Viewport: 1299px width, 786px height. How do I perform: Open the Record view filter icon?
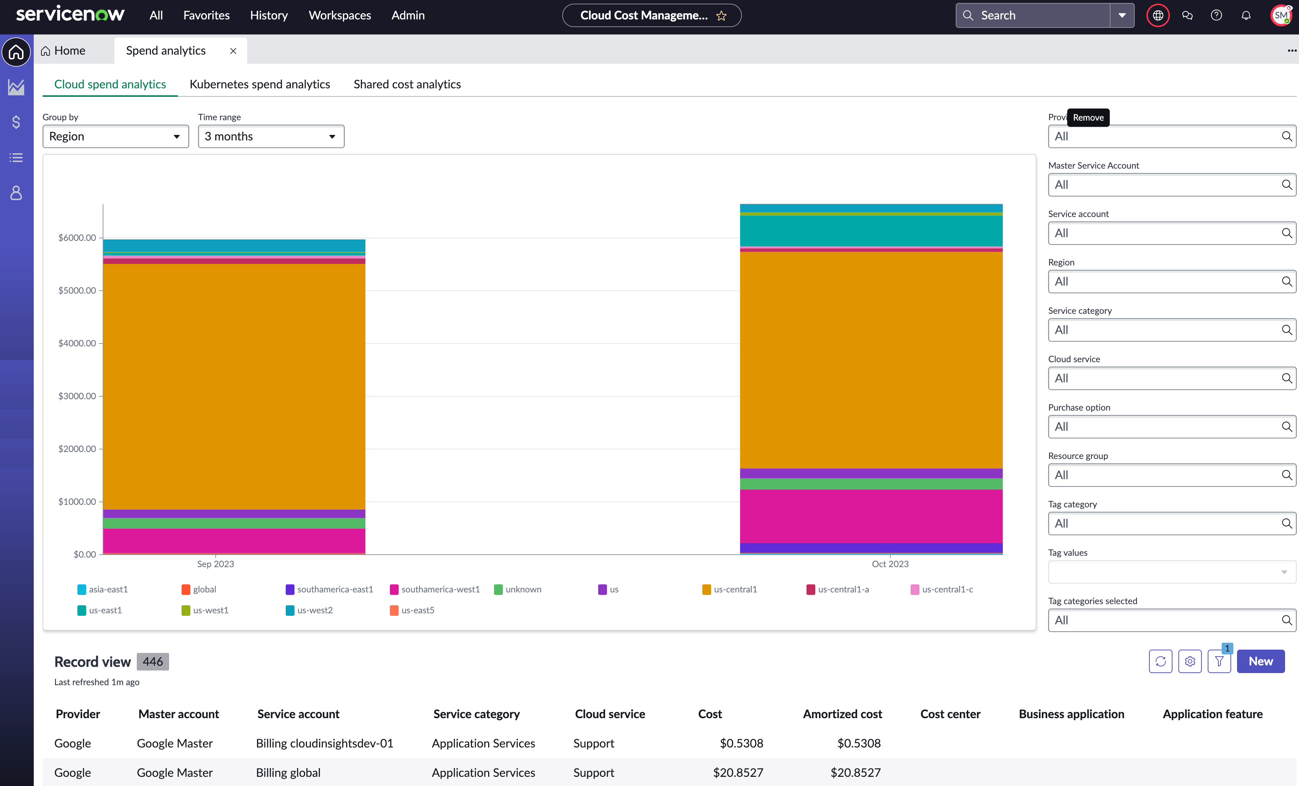1219,661
